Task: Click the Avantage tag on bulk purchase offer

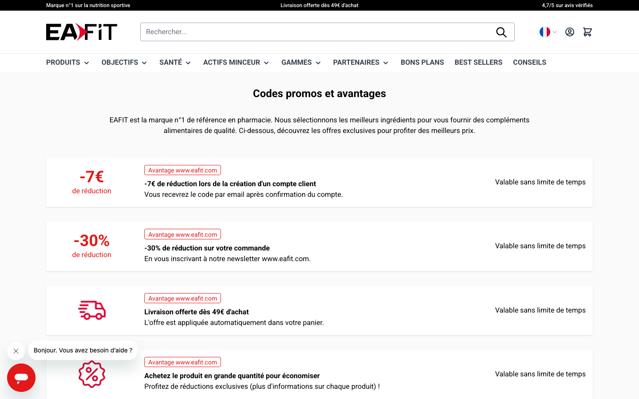Action: click(x=182, y=362)
